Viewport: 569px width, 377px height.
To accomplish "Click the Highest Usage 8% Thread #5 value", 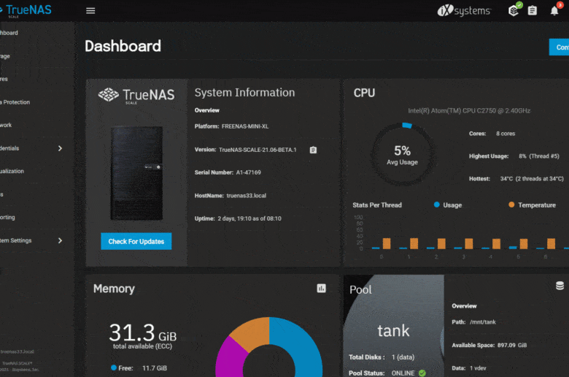I will [x=539, y=156].
